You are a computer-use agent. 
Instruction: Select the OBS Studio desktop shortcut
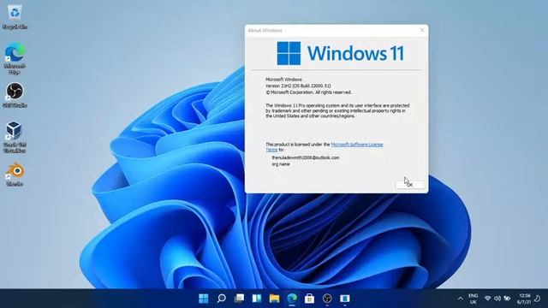coord(15,95)
